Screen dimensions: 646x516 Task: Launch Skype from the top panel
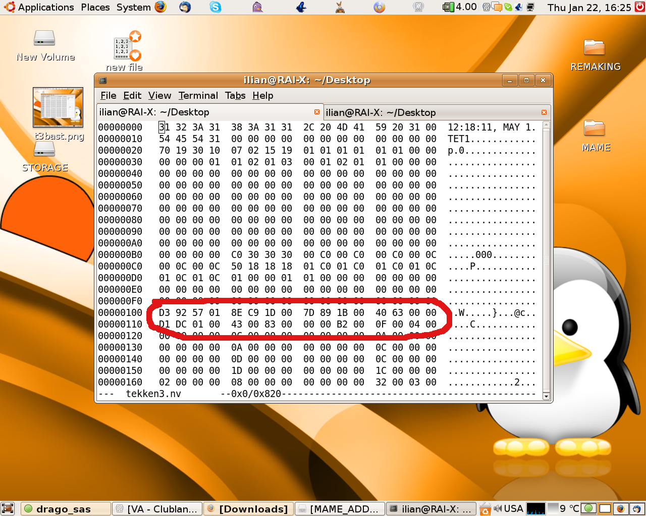pos(216,7)
